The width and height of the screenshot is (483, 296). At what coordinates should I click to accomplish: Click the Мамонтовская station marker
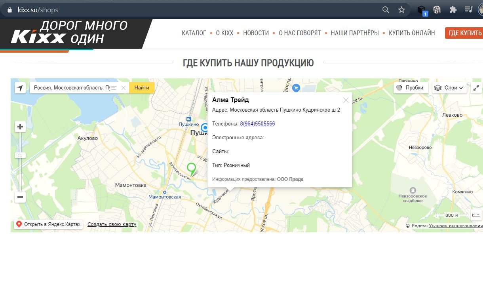pos(164,193)
